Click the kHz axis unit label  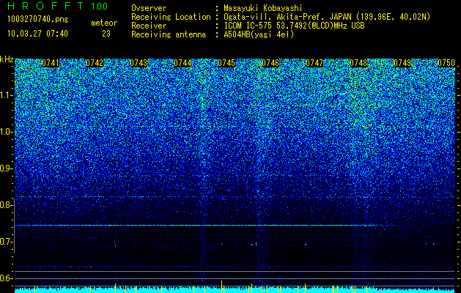click(7, 59)
